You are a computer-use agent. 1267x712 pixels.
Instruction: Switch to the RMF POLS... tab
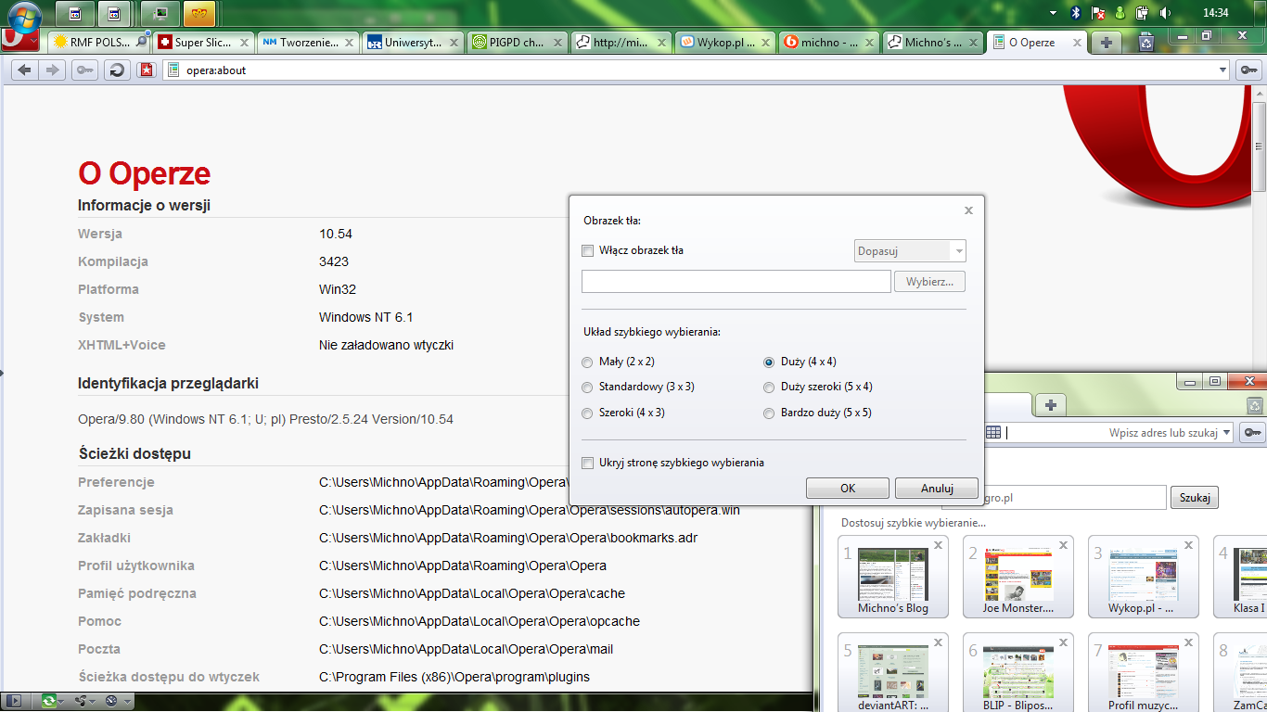point(99,43)
